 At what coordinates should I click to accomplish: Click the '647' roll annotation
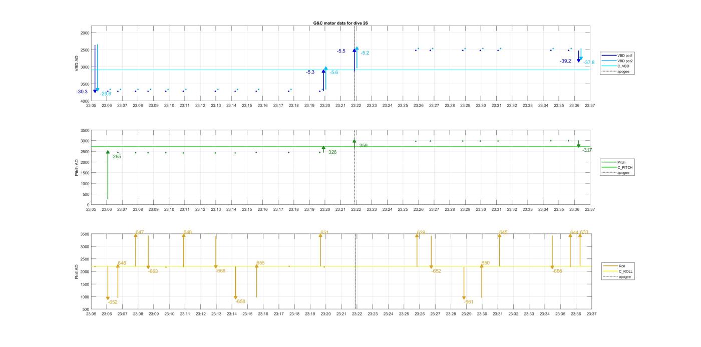140,232
